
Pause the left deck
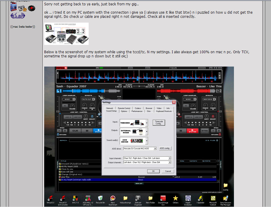[x=87, y=131]
